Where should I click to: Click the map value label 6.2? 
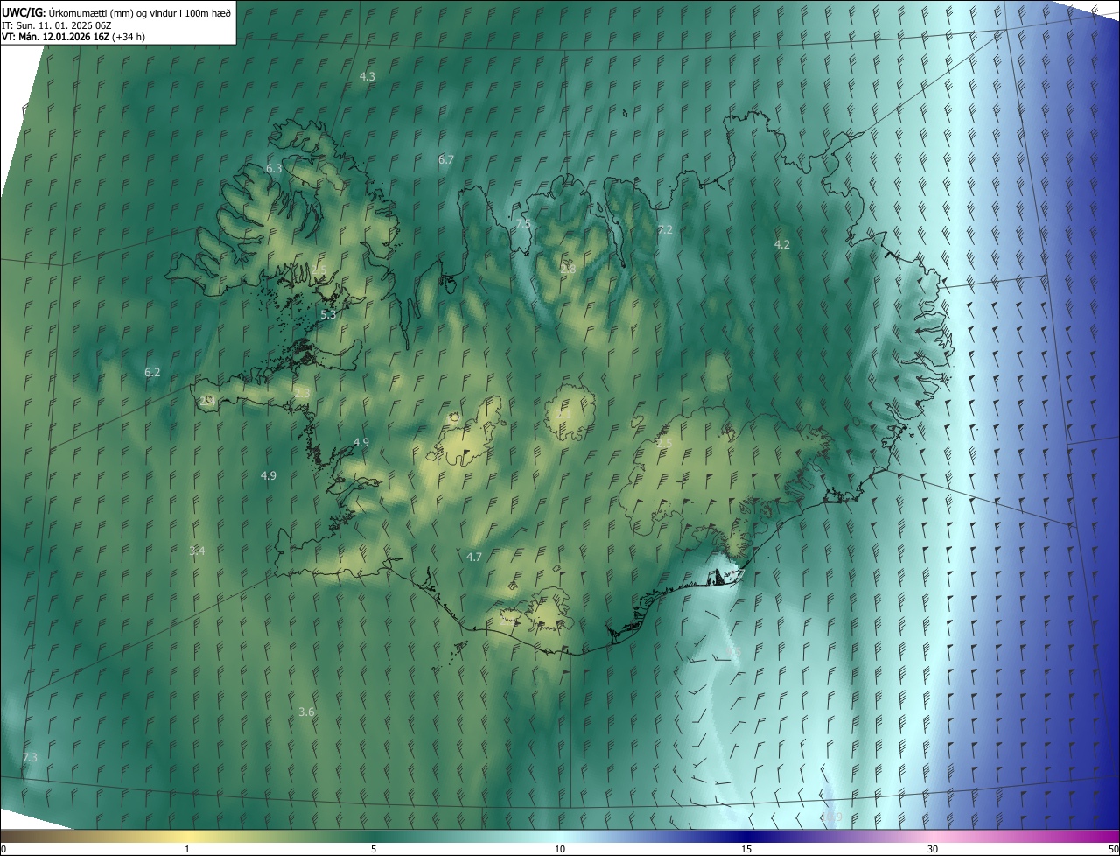(152, 372)
